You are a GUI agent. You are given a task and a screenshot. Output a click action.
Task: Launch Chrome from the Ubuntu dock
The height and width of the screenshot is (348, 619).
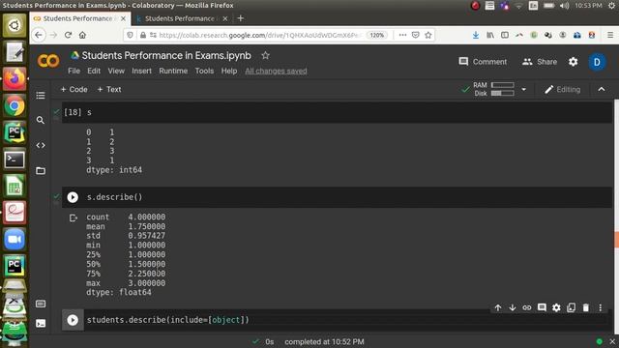[x=15, y=106]
